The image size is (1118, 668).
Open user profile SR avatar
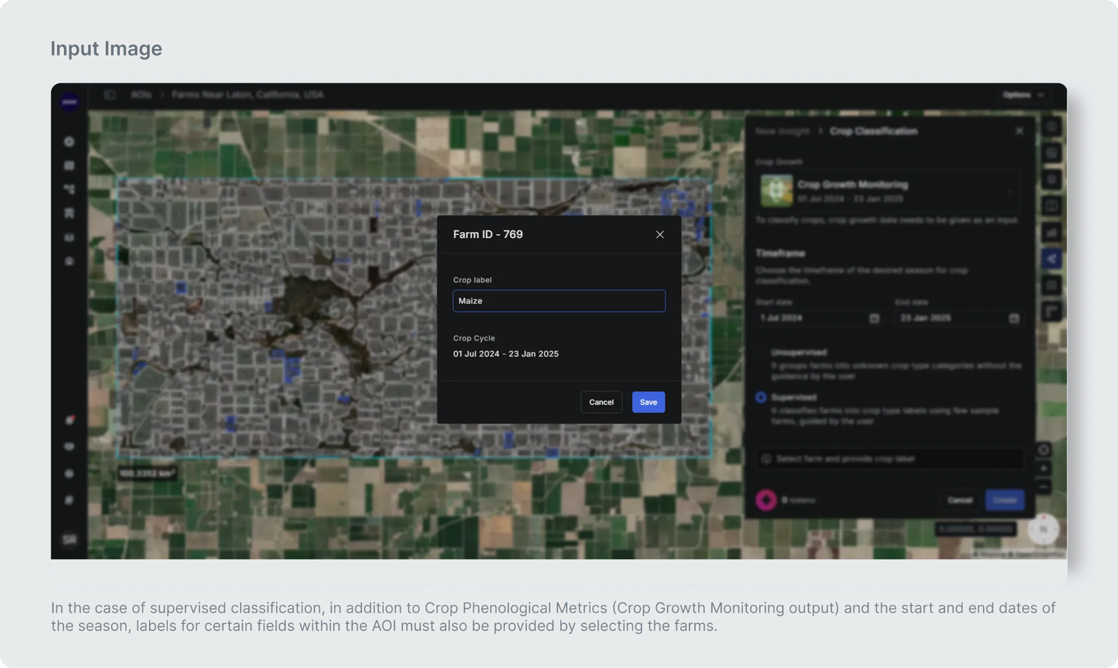click(x=69, y=540)
